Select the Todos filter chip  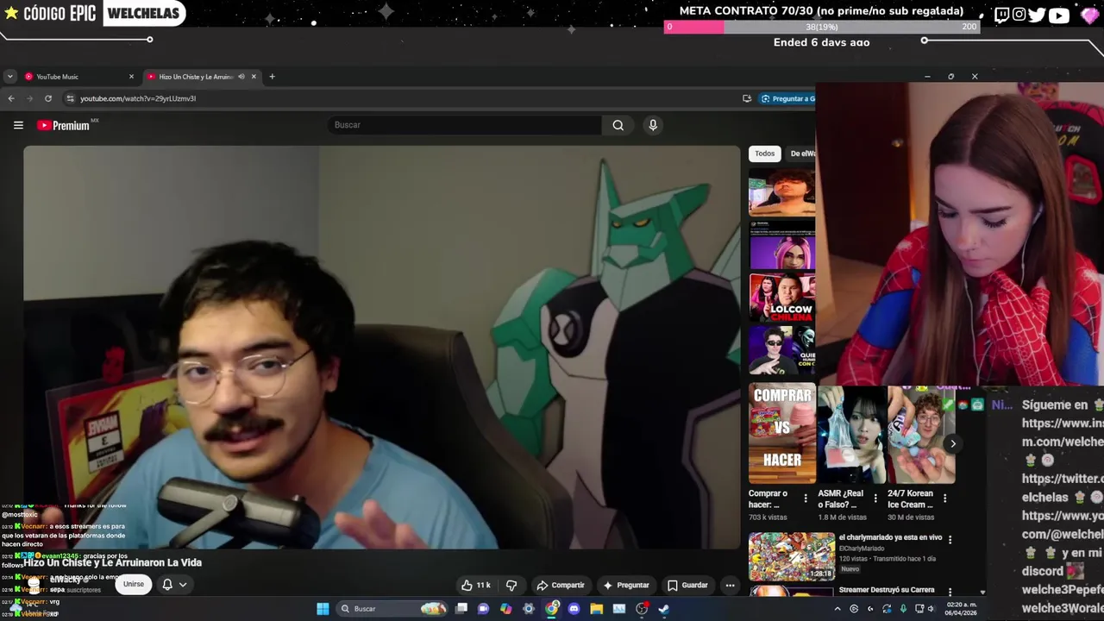pyautogui.click(x=765, y=154)
